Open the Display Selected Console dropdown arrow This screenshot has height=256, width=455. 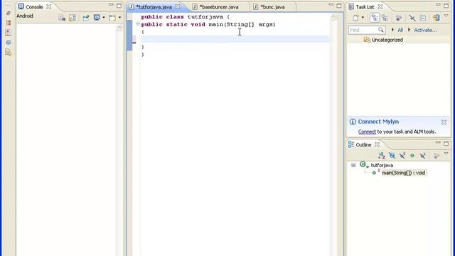coord(104,18)
